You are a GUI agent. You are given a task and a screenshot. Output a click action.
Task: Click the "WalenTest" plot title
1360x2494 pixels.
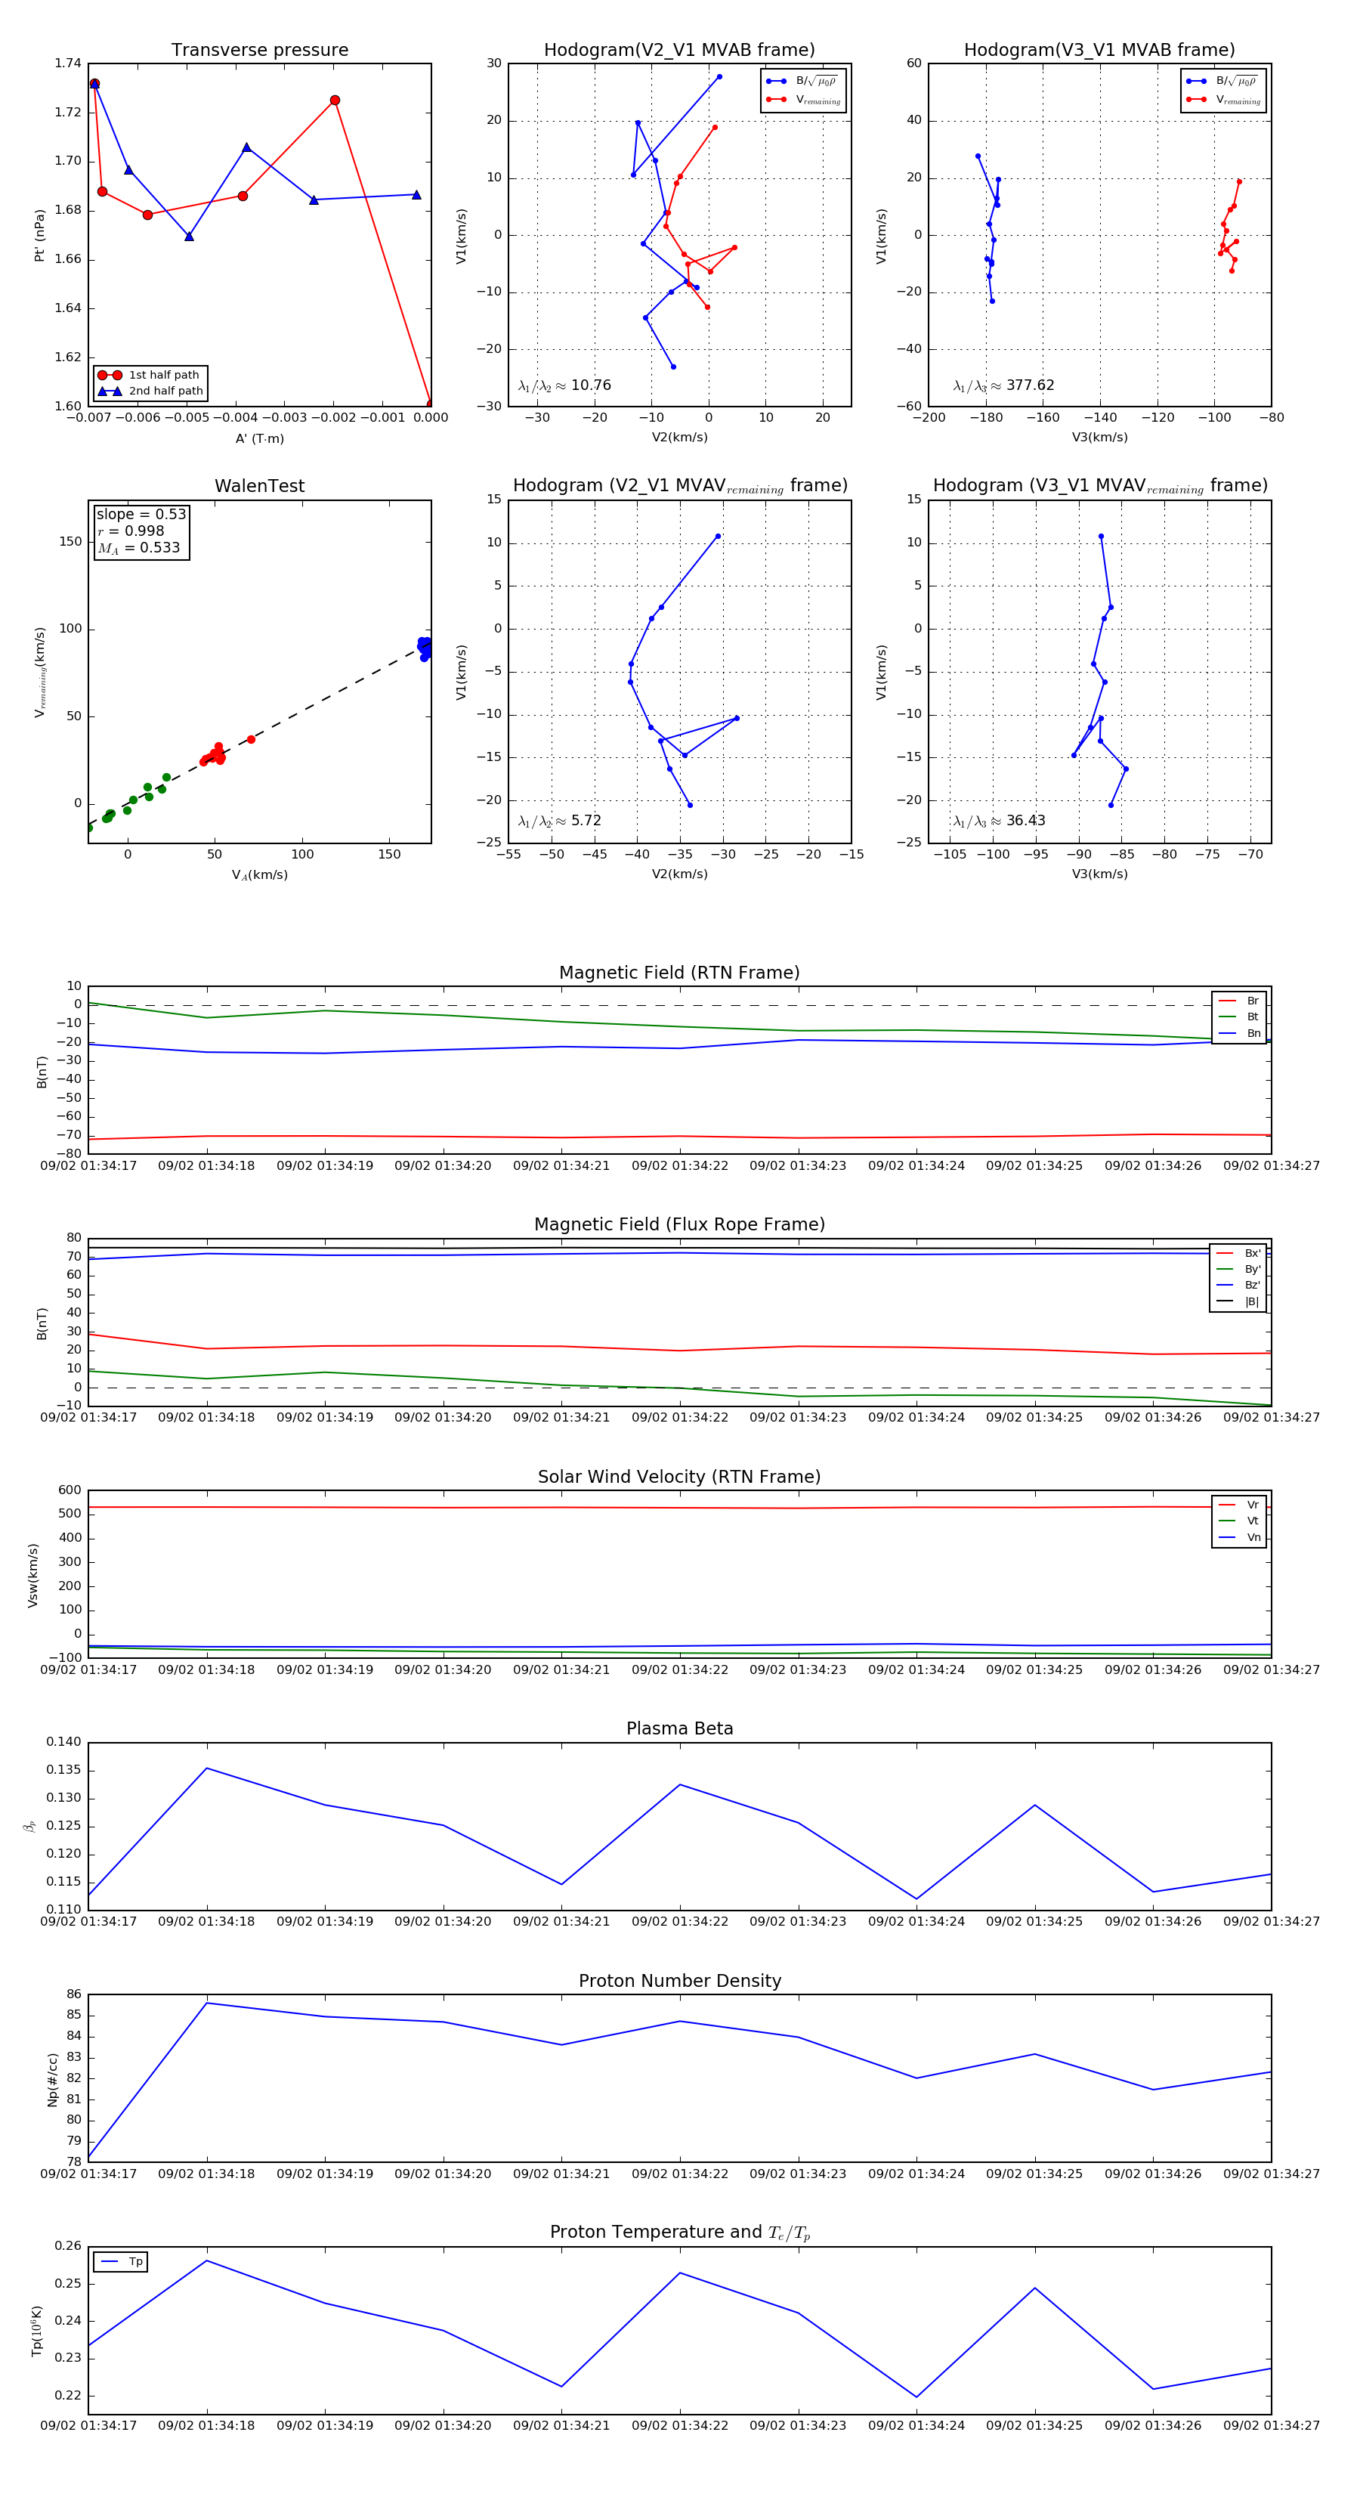(259, 486)
